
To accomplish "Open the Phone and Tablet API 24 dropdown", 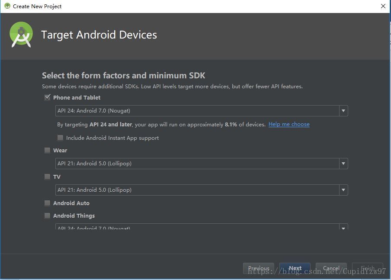I will click(x=202, y=111).
